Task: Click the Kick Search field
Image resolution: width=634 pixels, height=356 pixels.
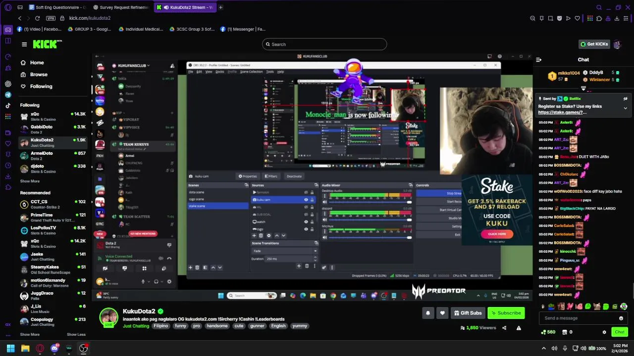Action: click(x=324, y=44)
